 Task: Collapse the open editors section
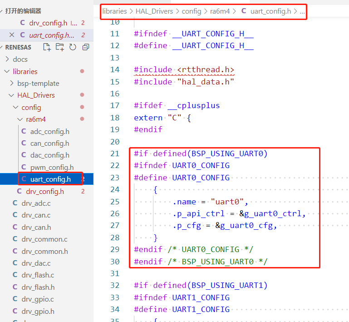(x=3, y=11)
